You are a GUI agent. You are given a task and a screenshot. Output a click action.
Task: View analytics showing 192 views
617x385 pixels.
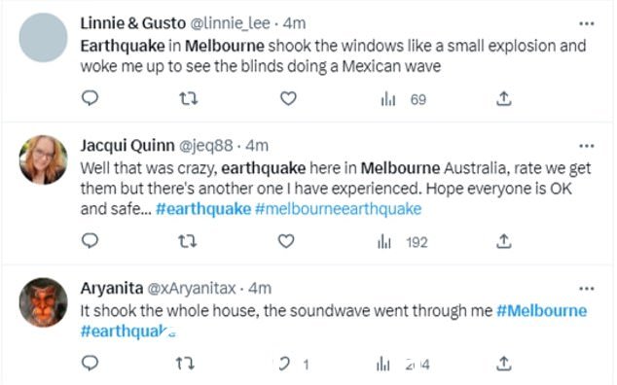402,242
